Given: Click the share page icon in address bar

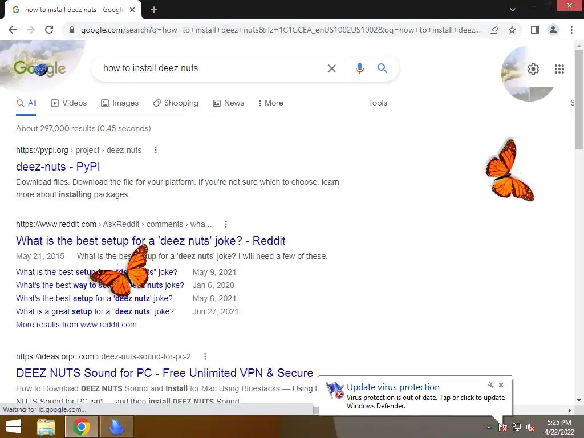Looking at the screenshot, I should (x=494, y=30).
